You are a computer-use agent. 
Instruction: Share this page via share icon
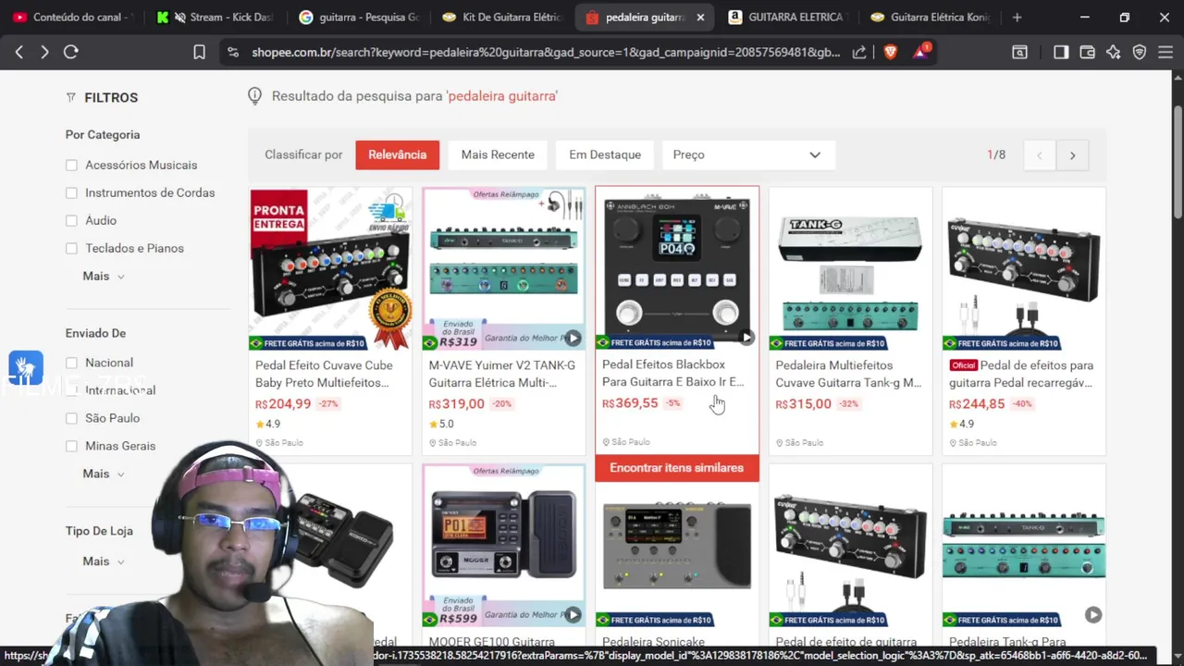click(x=859, y=53)
